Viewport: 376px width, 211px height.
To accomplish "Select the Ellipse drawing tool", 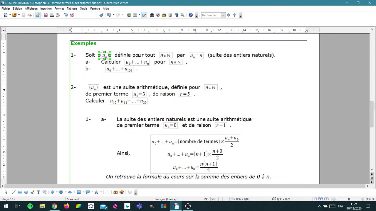I will [x=26, y=192].
